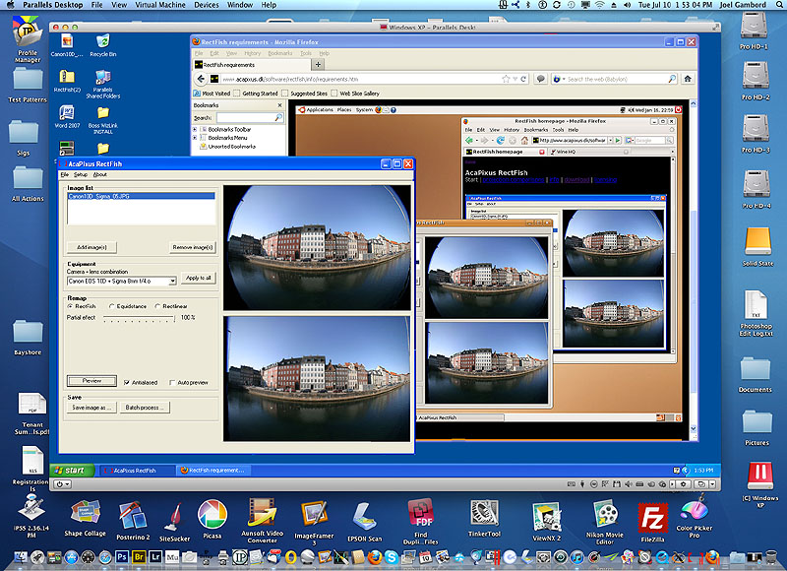Image resolution: width=787 pixels, height=571 pixels.
Task: Click the Preview button
Action: pyautogui.click(x=91, y=381)
